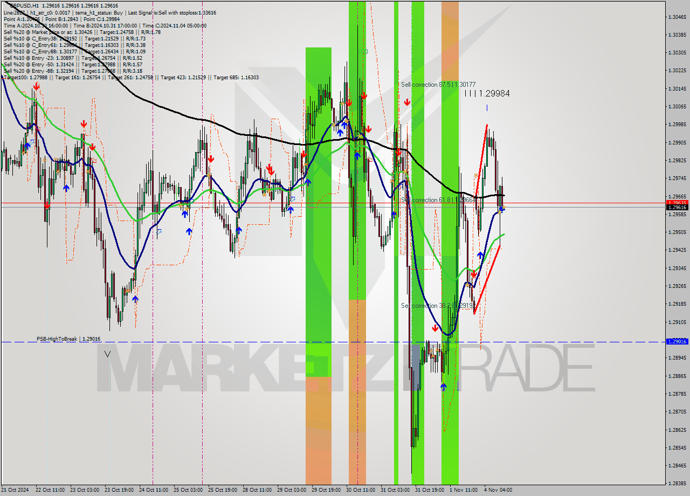Image resolution: width=690 pixels, height=496 pixels.
Task: Click the '21 Oct 2024' time axis label
Action: point(15,490)
